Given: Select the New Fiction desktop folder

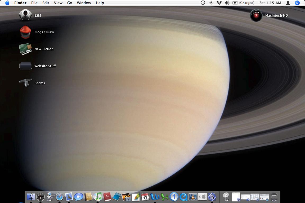Looking at the screenshot, I should (x=25, y=49).
